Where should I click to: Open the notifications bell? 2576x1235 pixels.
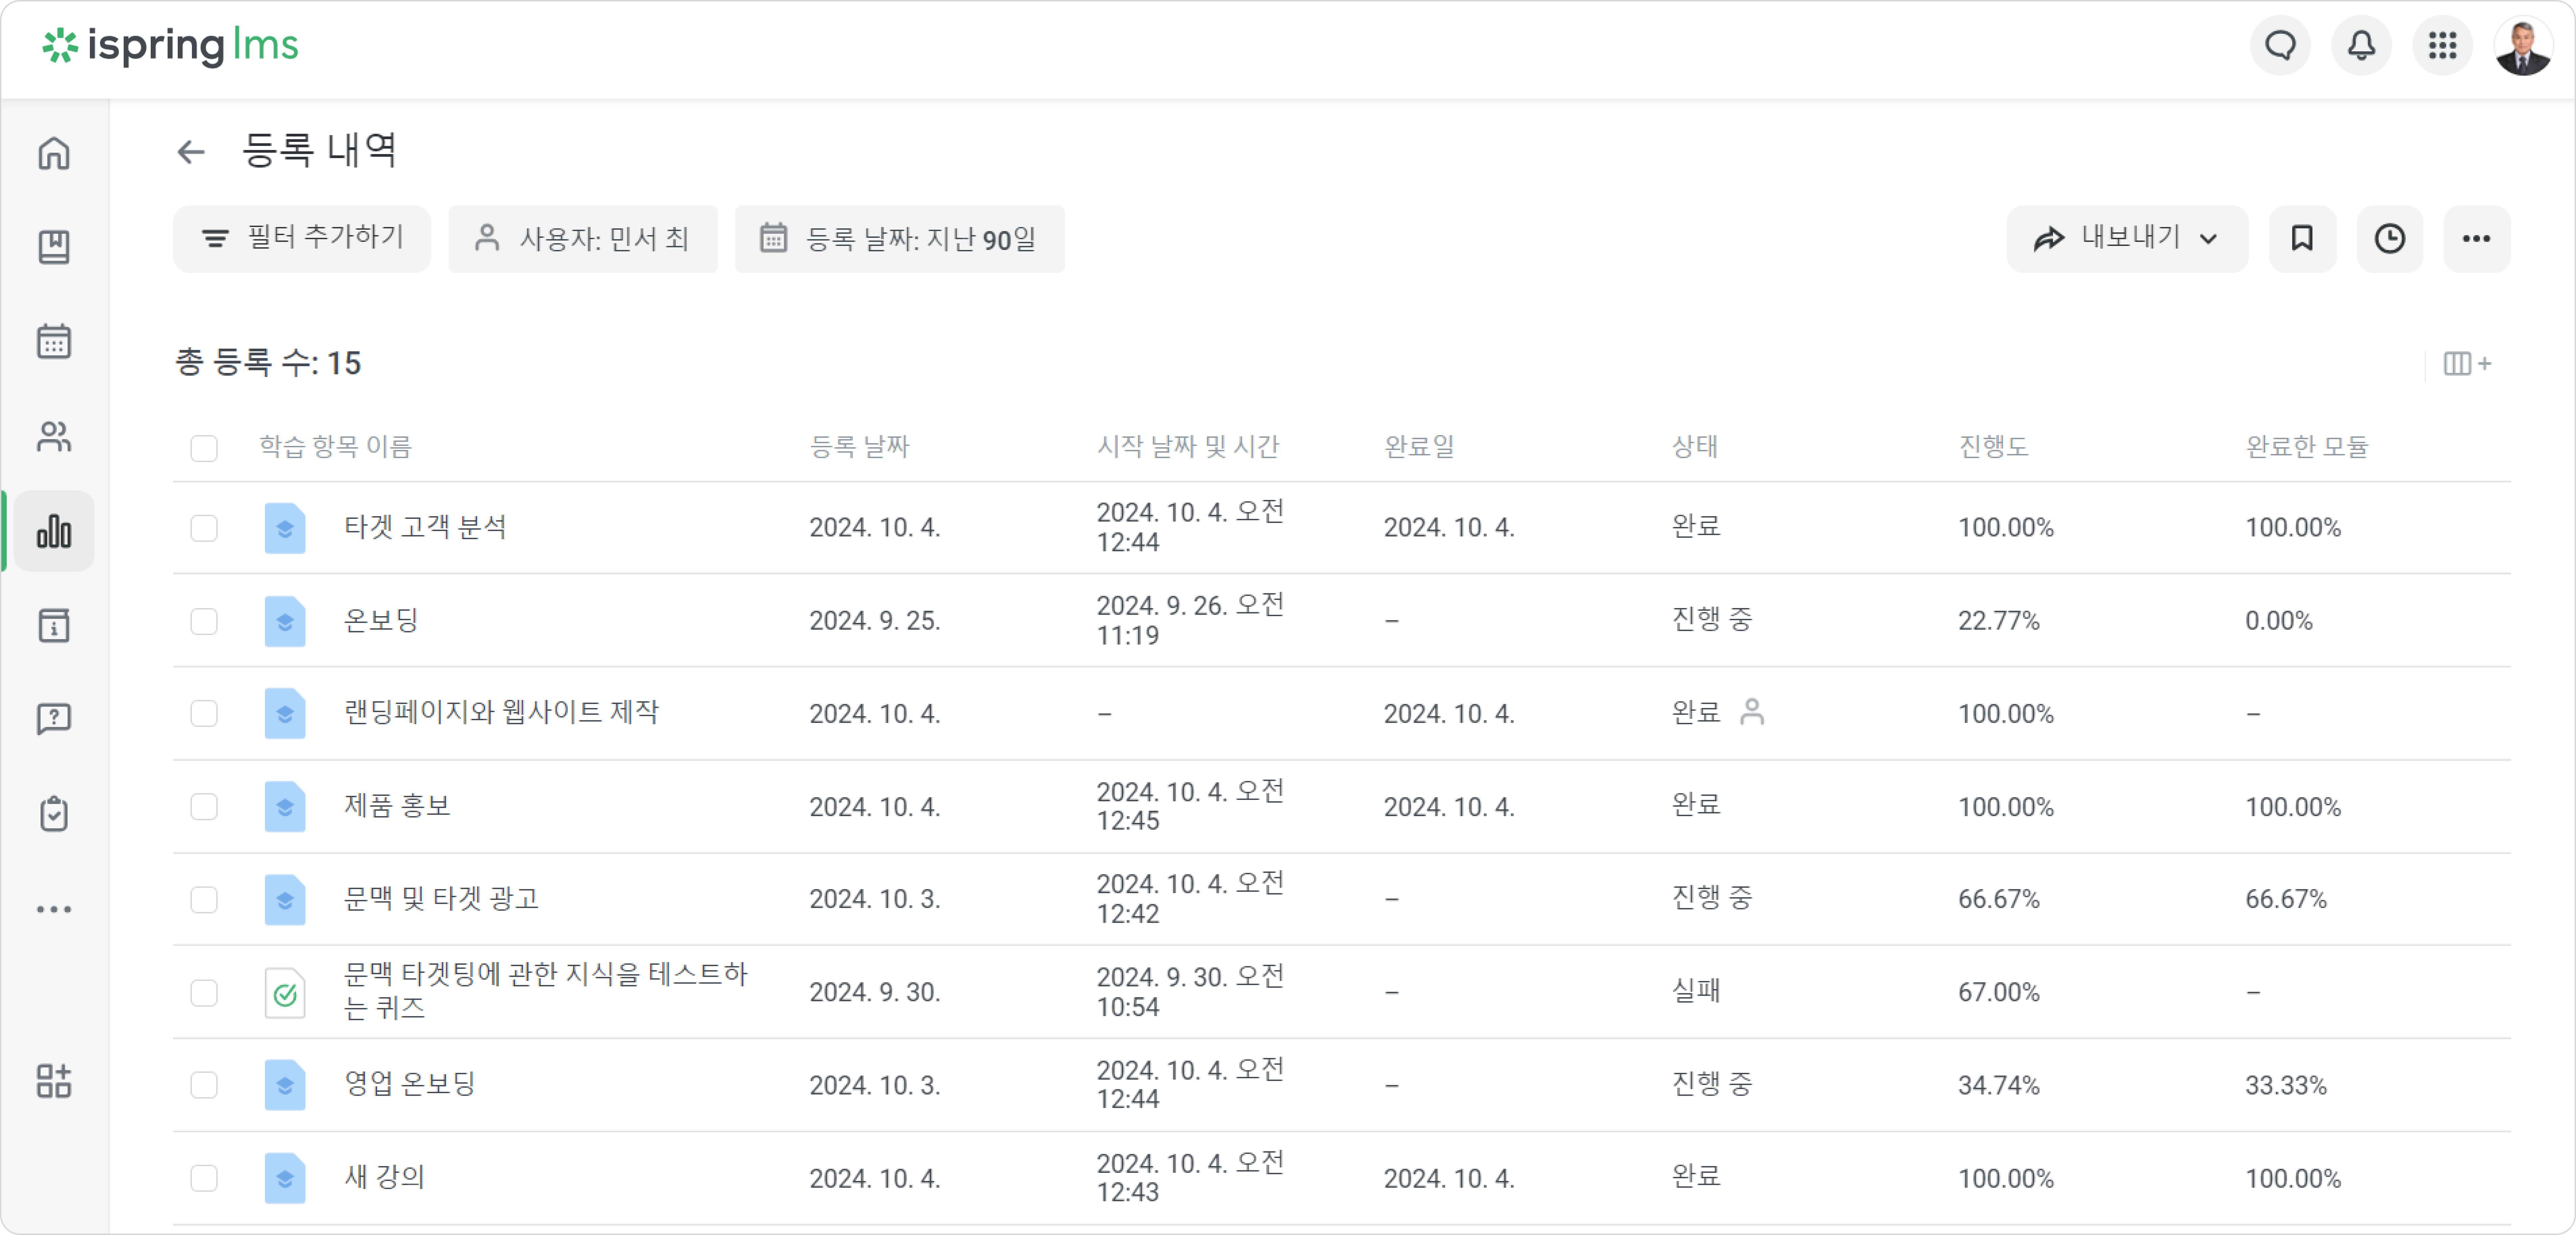(x=2361, y=45)
